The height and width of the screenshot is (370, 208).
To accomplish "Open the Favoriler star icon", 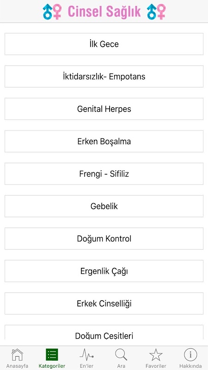I will 156,355.
